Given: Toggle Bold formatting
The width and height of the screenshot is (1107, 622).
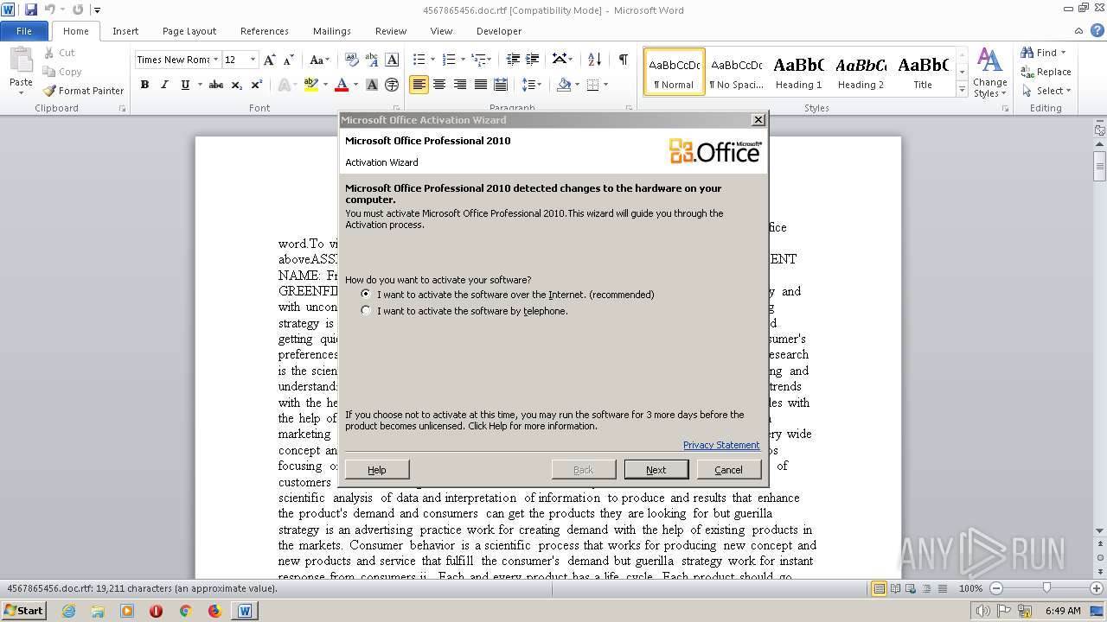Looking at the screenshot, I should pyautogui.click(x=144, y=85).
